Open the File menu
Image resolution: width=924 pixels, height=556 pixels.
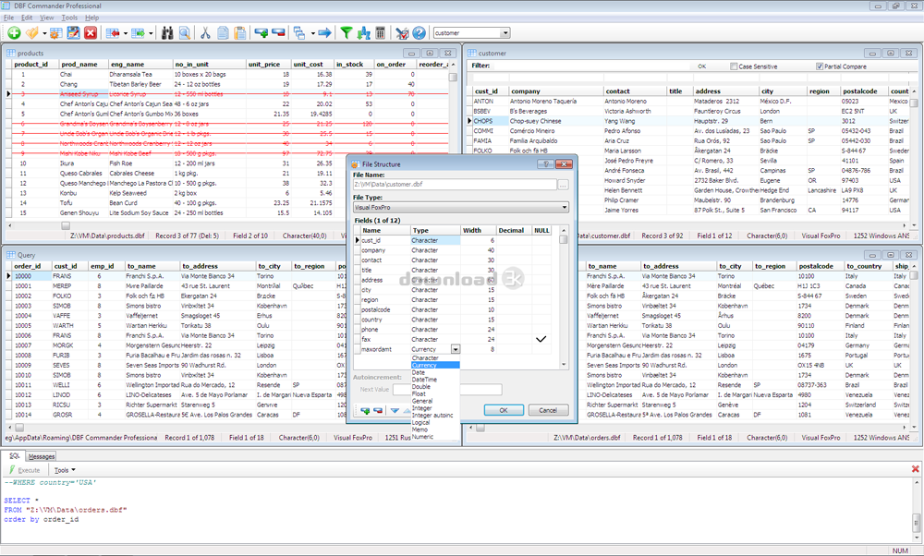click(x=9, y=18)
